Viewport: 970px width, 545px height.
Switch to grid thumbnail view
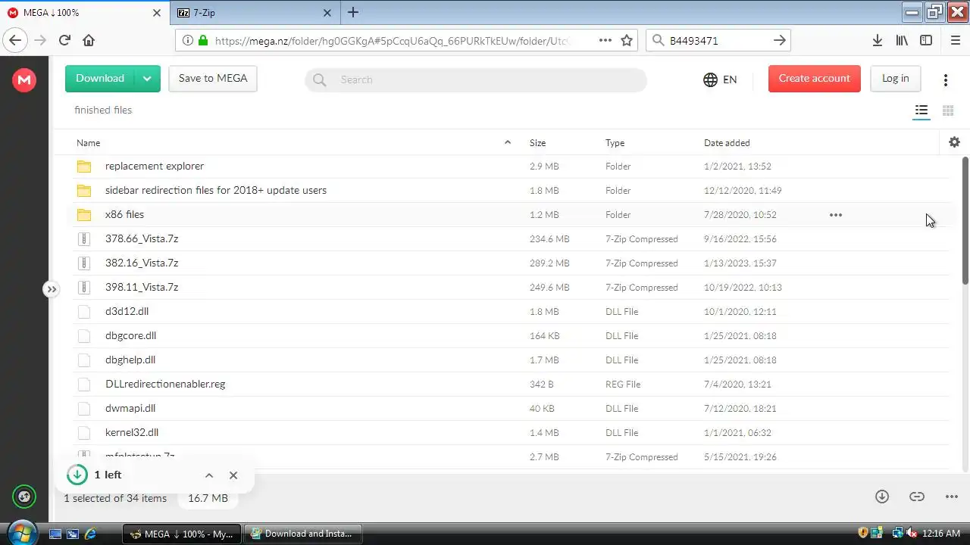(947, 111)
